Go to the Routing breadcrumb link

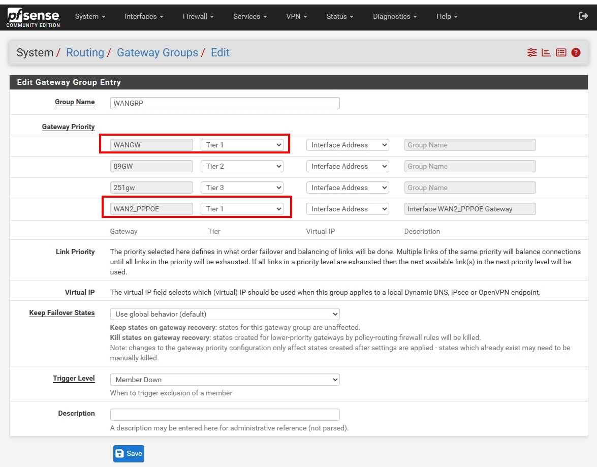[85, 53]
